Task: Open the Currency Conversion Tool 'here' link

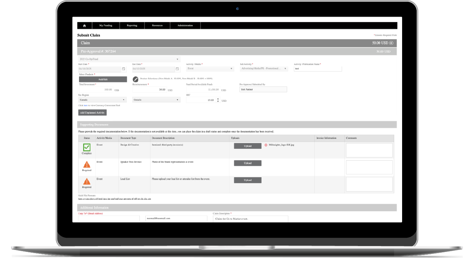Action: pos(85,106)
